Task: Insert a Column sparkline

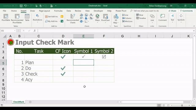Action: 127,18
